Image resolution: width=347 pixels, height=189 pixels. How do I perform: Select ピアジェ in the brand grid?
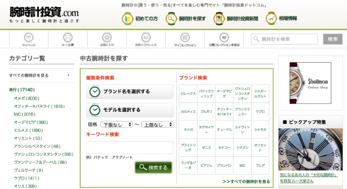[206, 166]
